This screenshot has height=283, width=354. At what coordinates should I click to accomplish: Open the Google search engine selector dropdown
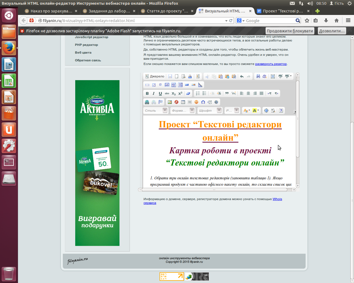pyautogui.click(x=241, y=21)
